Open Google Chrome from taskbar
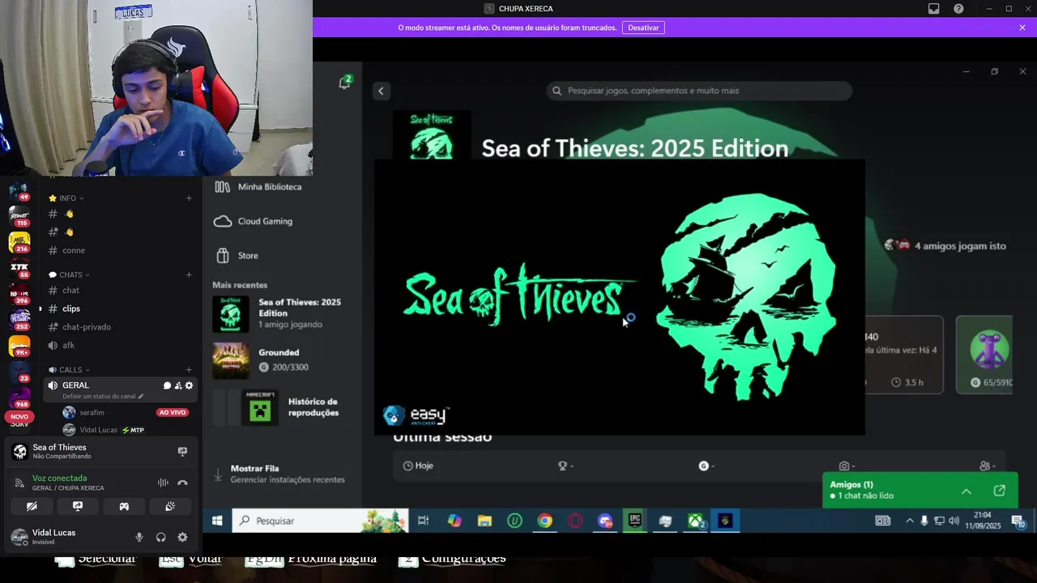This screenshot has height=583, width=1037. (545, 521)
